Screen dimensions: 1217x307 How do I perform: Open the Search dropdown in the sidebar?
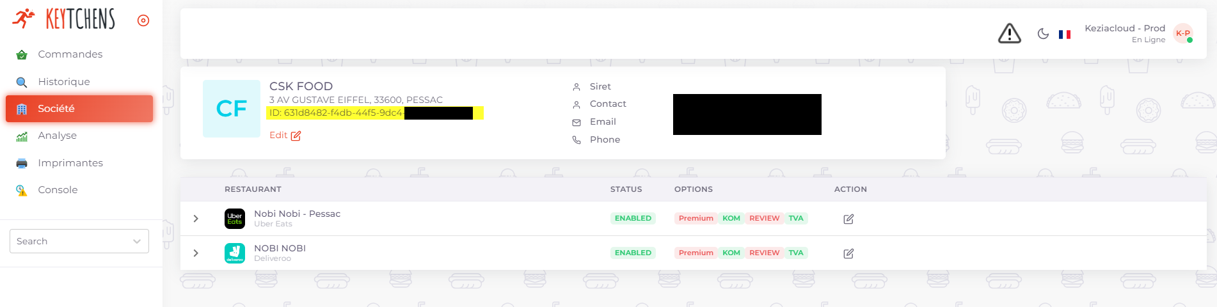[x=79, y=241]
